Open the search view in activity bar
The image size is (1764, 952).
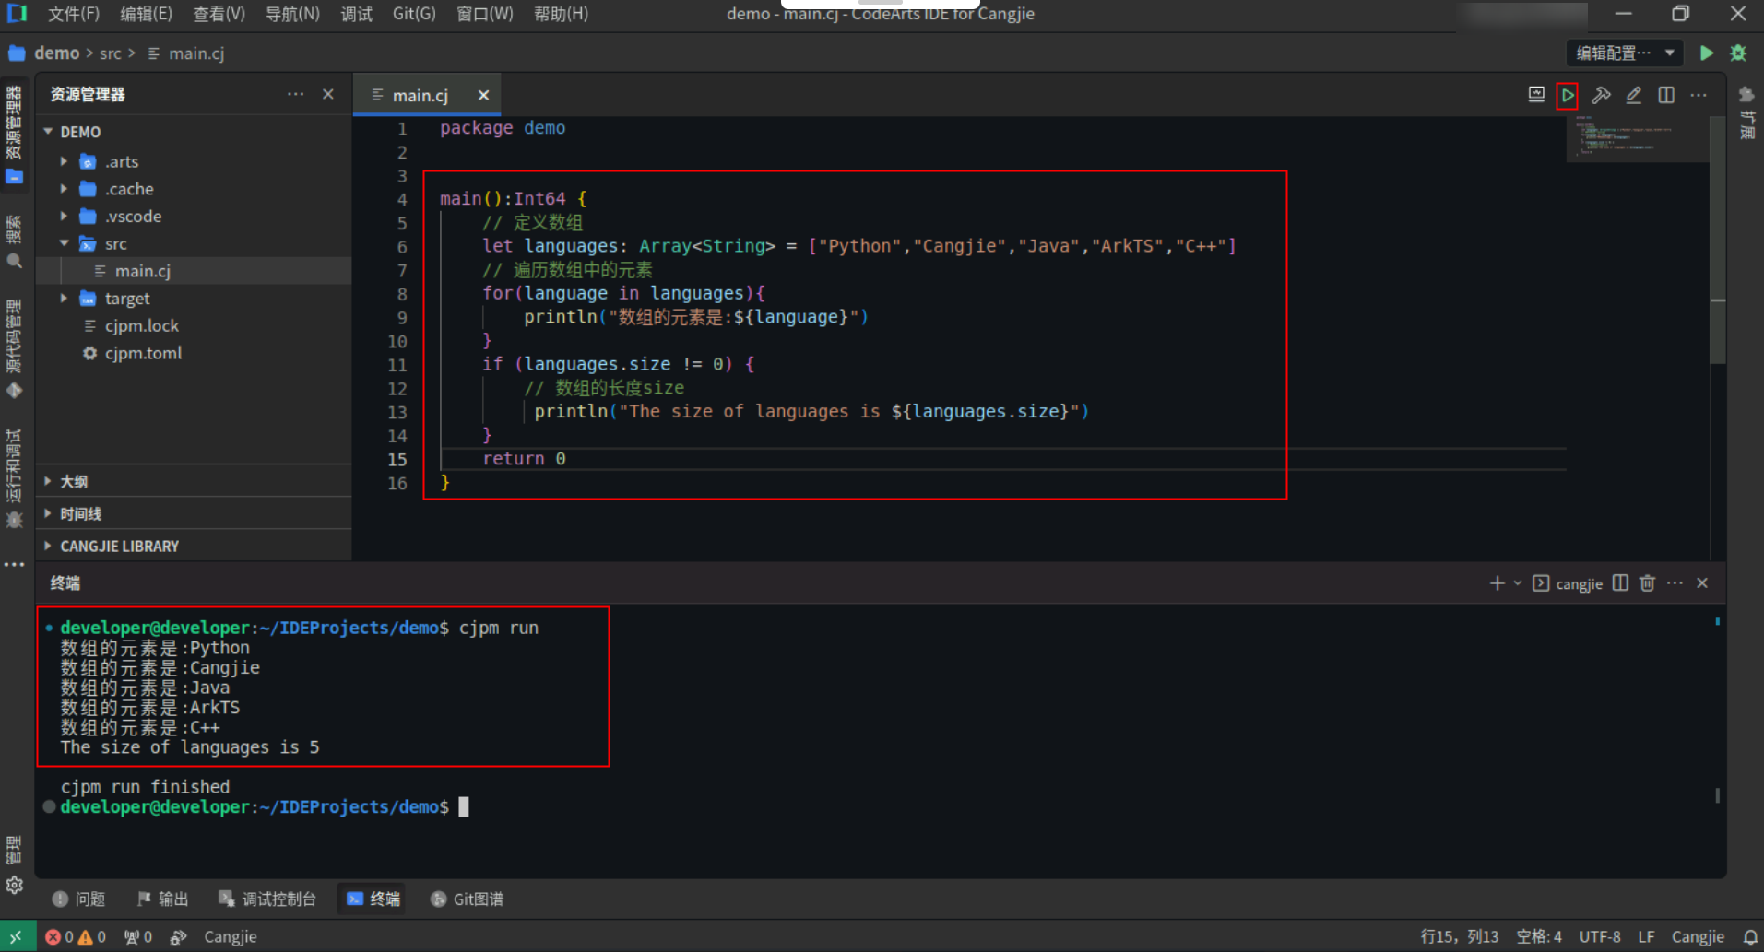click(14, 241)
